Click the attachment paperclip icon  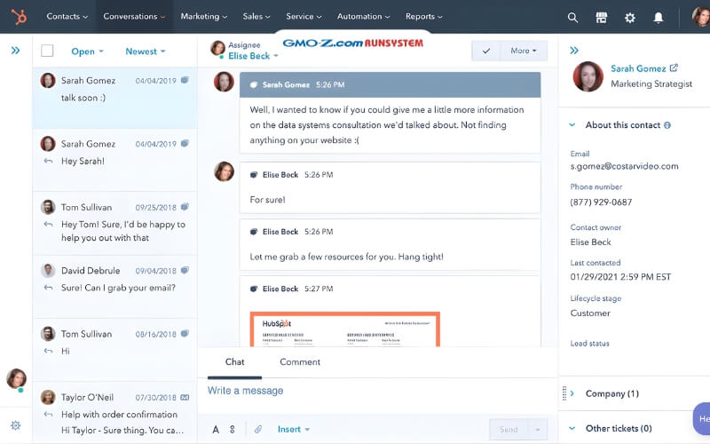click(258, 429)
